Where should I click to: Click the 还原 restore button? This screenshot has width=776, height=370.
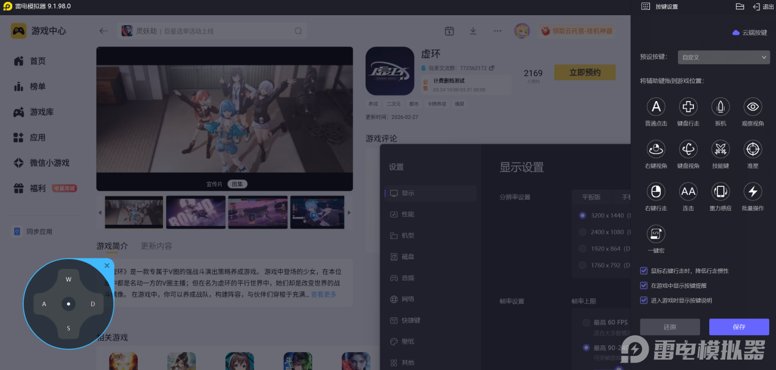[670, 327]
